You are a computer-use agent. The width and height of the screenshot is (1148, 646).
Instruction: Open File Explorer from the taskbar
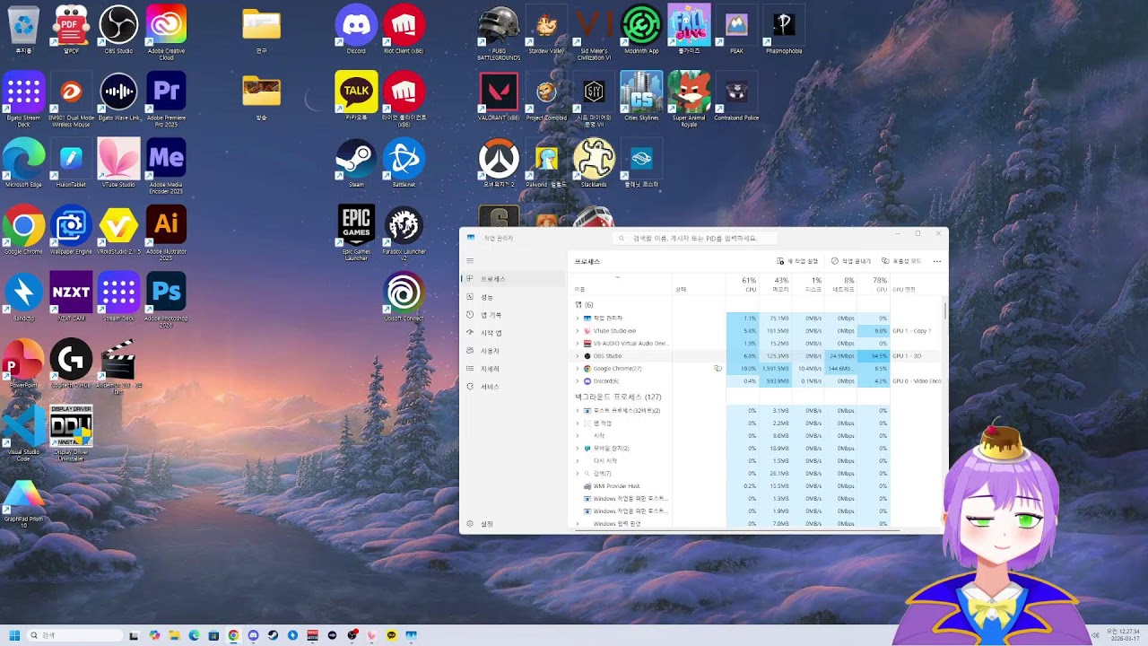[x=174, y=635]
